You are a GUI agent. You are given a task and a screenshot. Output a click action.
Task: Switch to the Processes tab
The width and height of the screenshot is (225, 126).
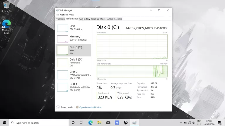pos(60,19)
